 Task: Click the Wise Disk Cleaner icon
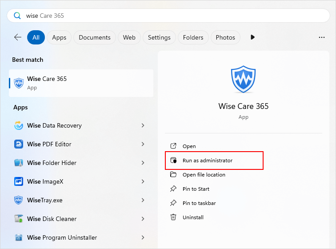[x=19, y=219]
